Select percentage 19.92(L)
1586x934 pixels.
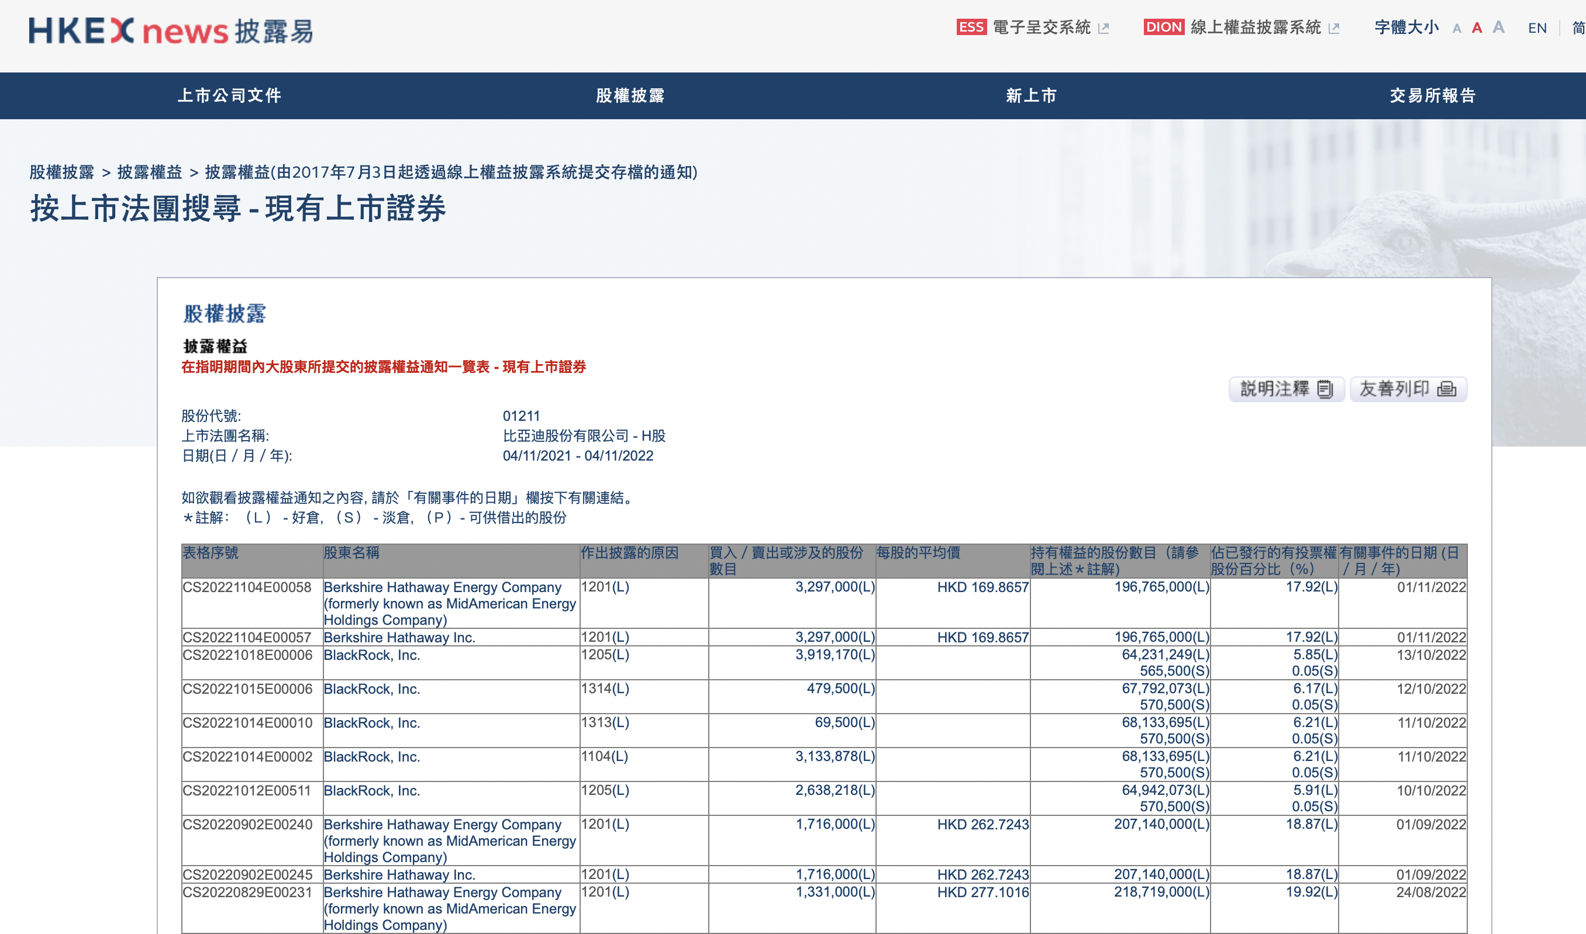[1312, 893]
